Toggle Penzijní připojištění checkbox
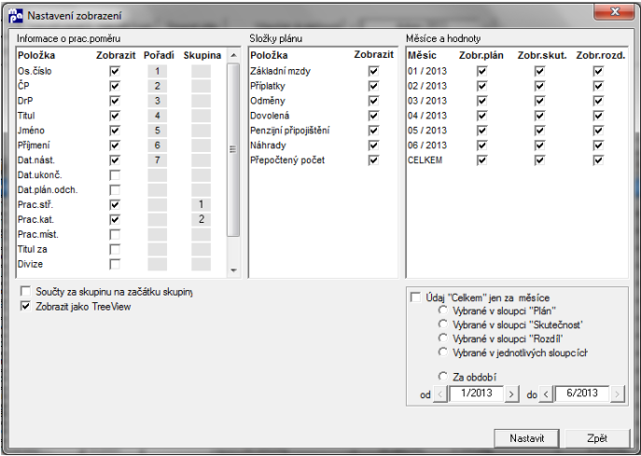The image size is (641, 456). (x=373, y=131)
